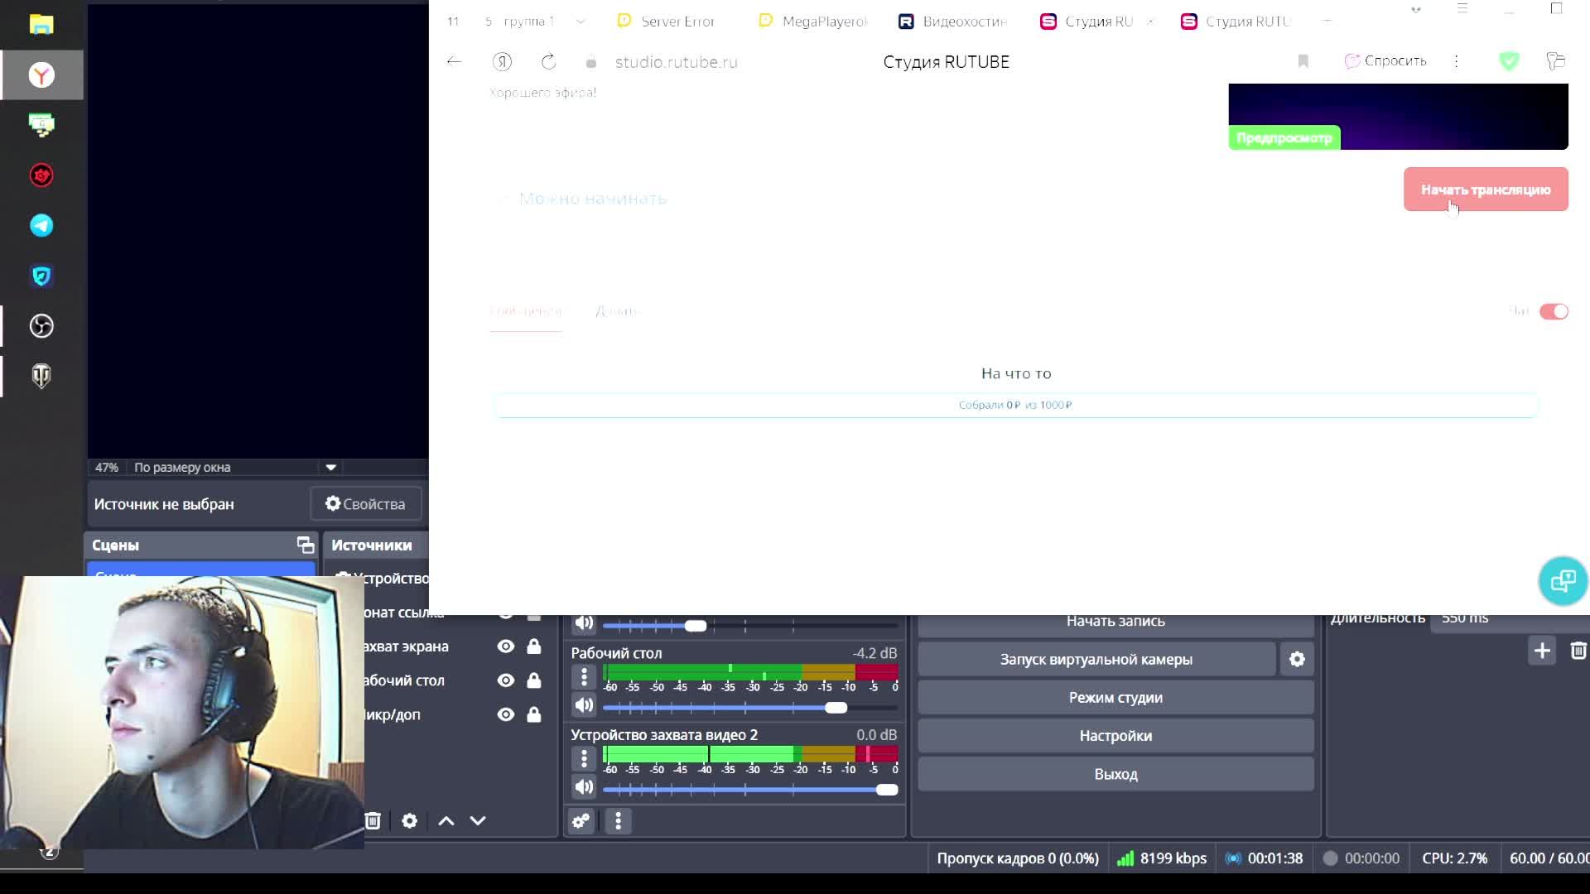Move the source down with the arrow
The image size is (1590, 894).
tap(478, 820)
